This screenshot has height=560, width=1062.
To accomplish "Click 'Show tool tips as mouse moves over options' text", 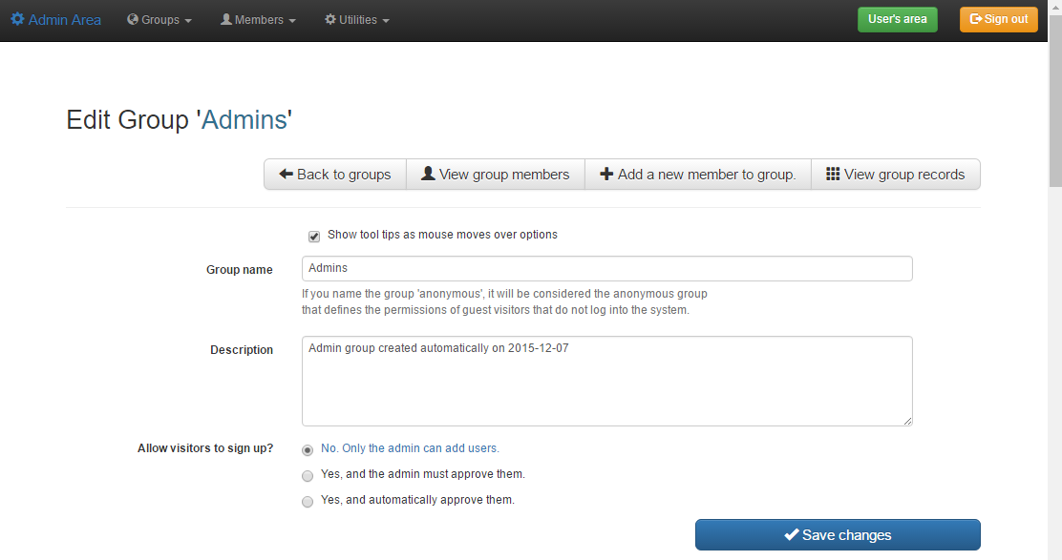I will (x=442, y=235).
